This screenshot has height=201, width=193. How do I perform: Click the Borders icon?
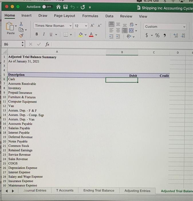pyautogui.click(x=66, y=34)
